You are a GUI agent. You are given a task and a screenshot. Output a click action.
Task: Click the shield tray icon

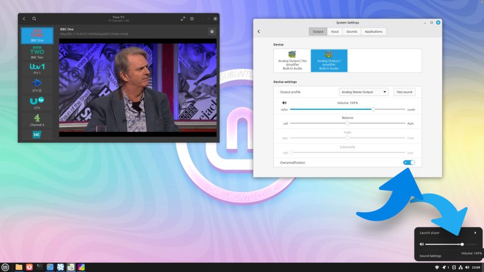(x=437, y=267)
